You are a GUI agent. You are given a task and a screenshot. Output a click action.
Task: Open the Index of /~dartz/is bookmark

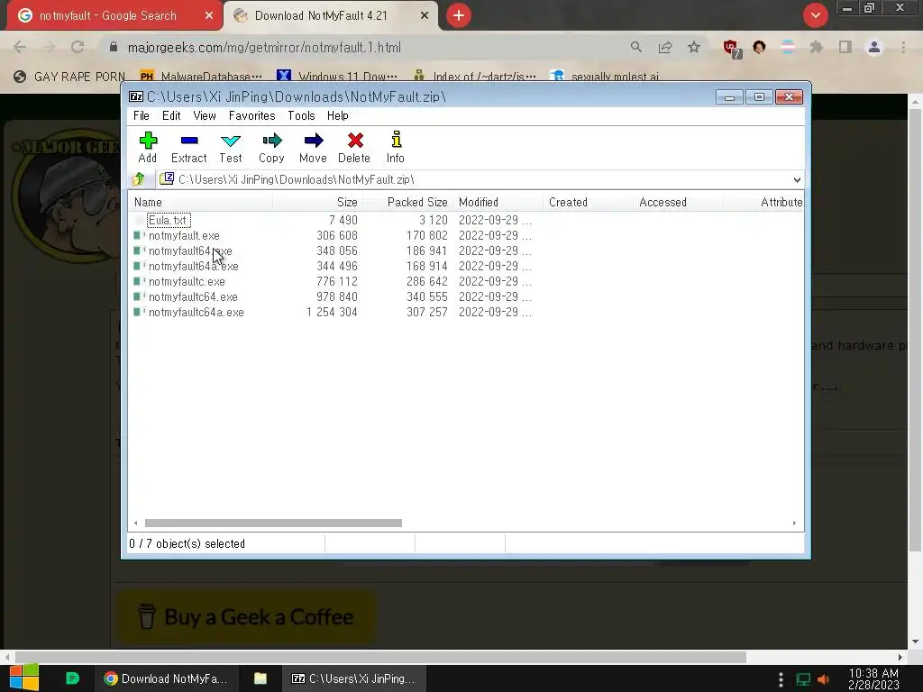coord(475,77)
